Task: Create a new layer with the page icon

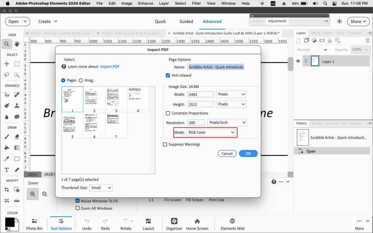Action: [299, 41]
